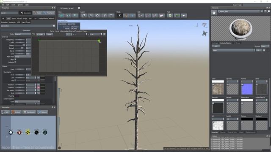The height and width of the screenshot is (152, 271).
Task: Click the white arrow icon in Post group
Action: [184, 16]
